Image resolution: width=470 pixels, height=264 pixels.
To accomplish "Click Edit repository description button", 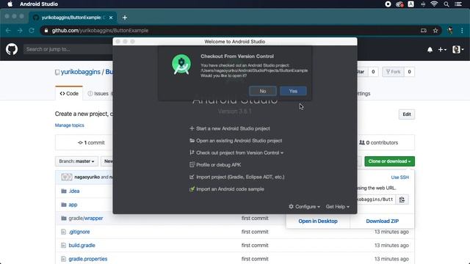I will pyautogui.click(x=407, y=114).
